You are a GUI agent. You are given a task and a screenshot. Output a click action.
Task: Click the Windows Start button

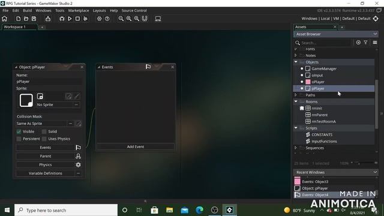point(7,210)
